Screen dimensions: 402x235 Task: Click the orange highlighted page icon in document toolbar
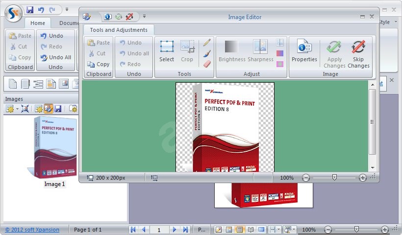click(51, 84)
